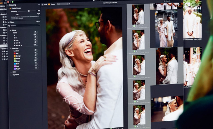Click the minus icon in Filters search bar
Screen dimensions: 213x129
(x=39, y=25)
